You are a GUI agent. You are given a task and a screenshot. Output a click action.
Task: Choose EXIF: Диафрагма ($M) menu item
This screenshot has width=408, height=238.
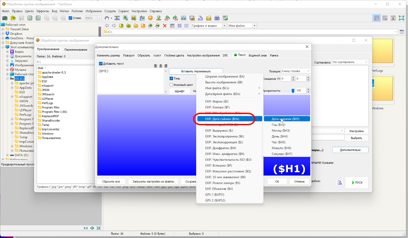click(x=230, y=148)
